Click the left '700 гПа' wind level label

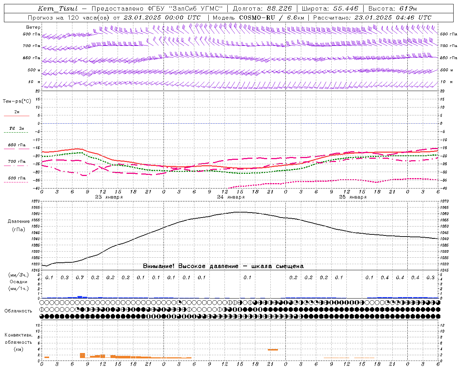(x=32, y=46)
